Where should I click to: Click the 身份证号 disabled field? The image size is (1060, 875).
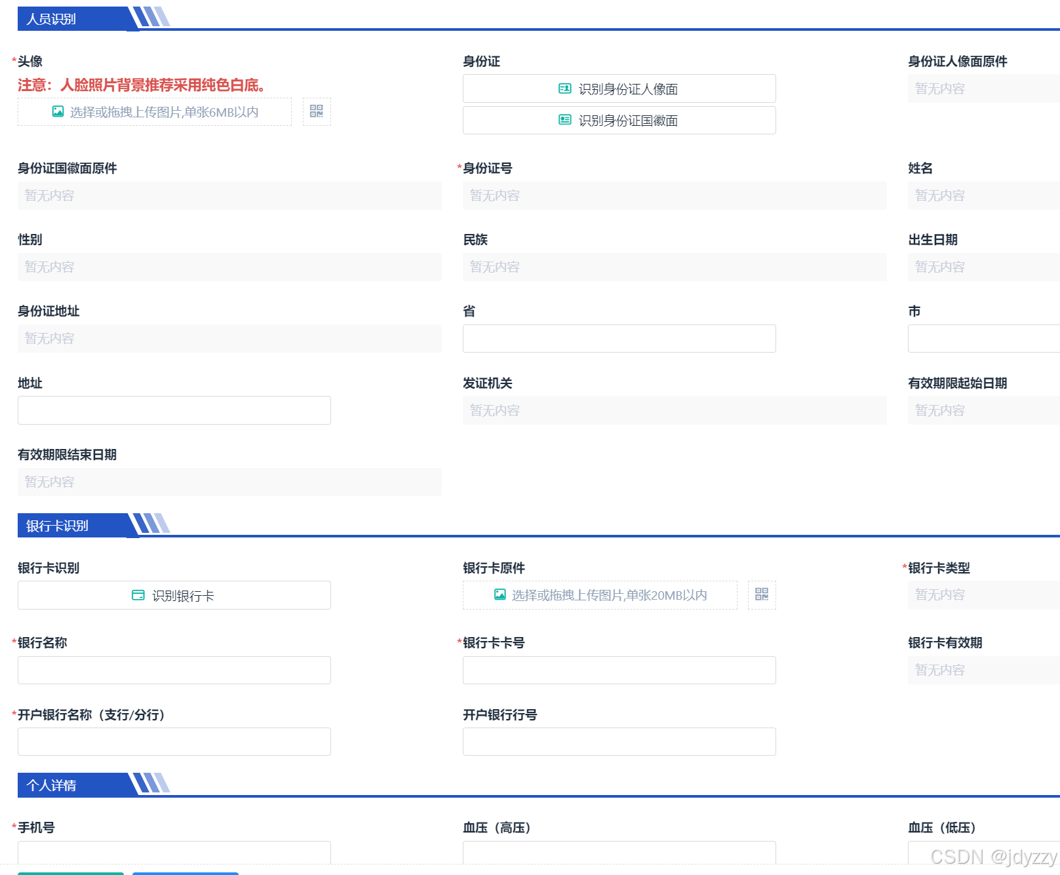[x=675, y=195]
